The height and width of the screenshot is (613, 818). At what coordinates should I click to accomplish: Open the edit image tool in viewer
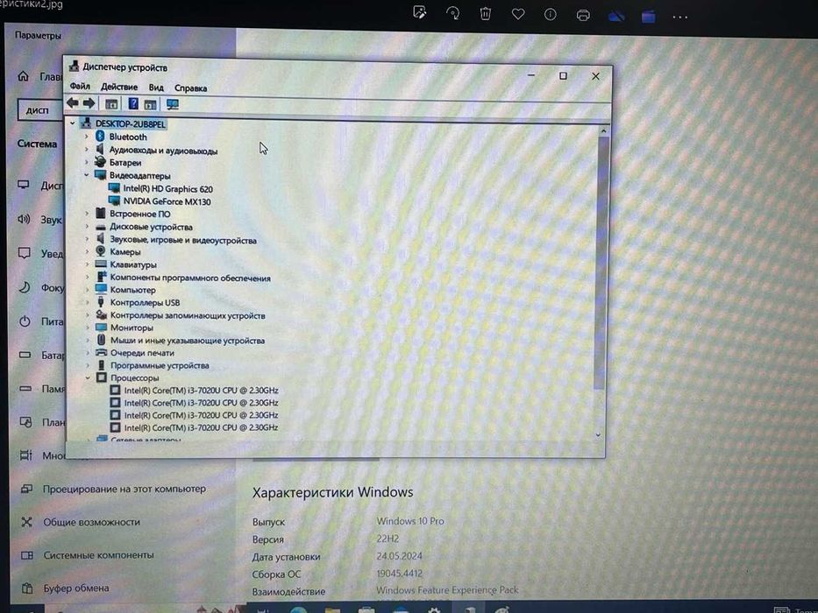pos(419,12)
